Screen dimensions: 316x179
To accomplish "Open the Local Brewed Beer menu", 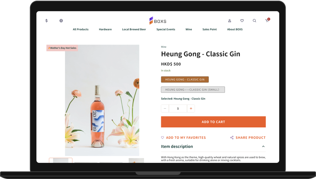I will (134, 29).
